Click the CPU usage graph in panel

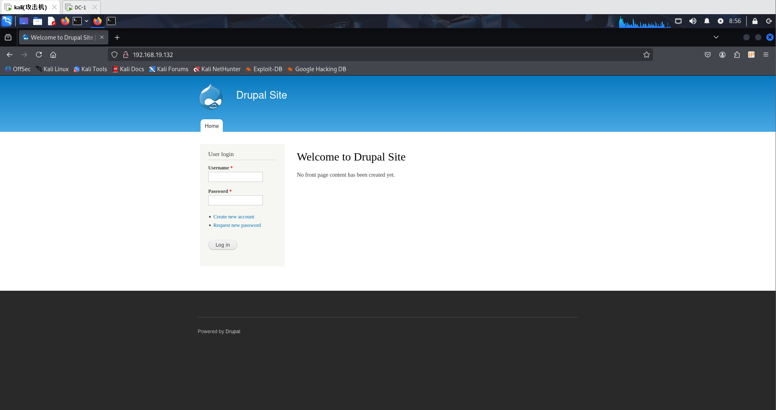(x=645, y=21)
